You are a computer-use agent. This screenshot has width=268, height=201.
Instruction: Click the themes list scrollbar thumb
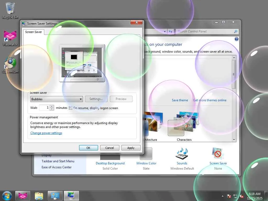click(x=234, y=74)
